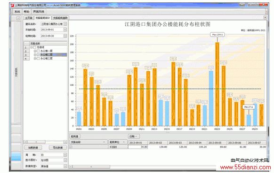Click the 加载数据 button
The image size is (274, 173).
click(x=33, y=148)
